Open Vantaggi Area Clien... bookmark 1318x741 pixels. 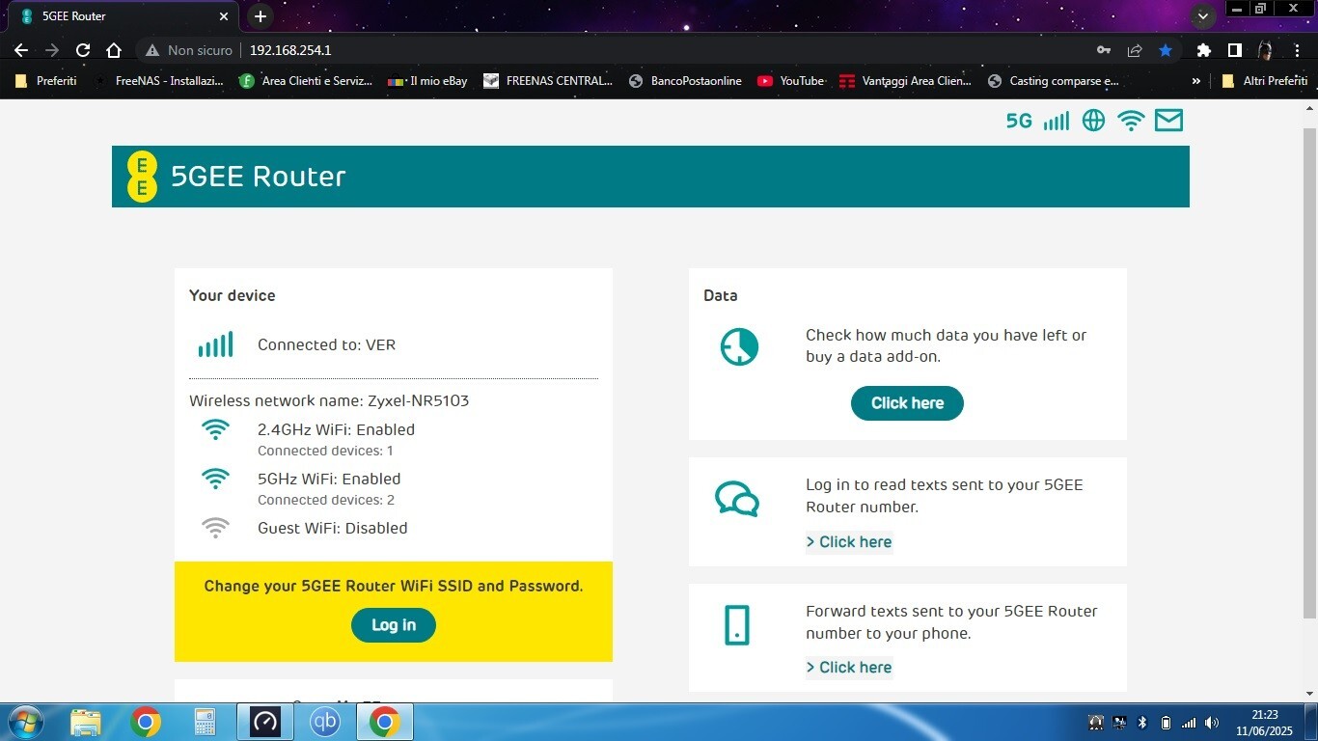click(906, 81)
